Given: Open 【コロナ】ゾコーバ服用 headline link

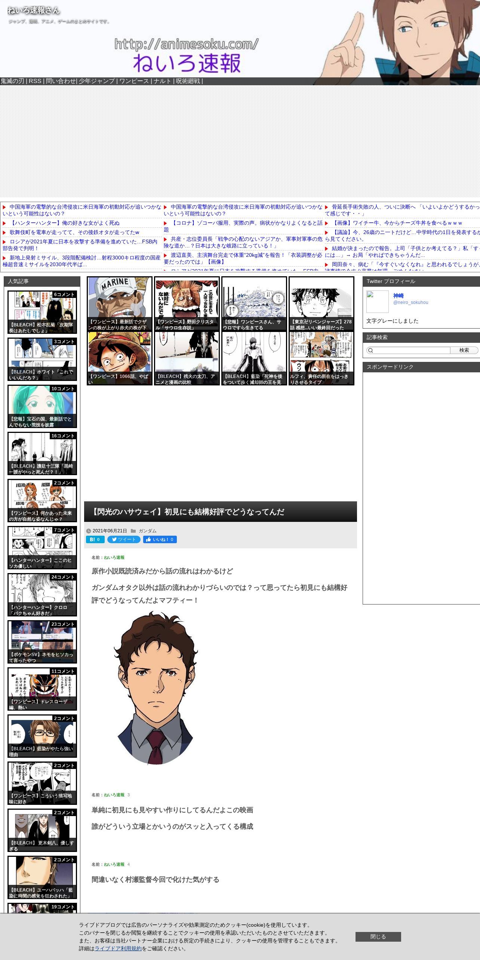Looking at the screenshot, I should [x=243, y=226].
